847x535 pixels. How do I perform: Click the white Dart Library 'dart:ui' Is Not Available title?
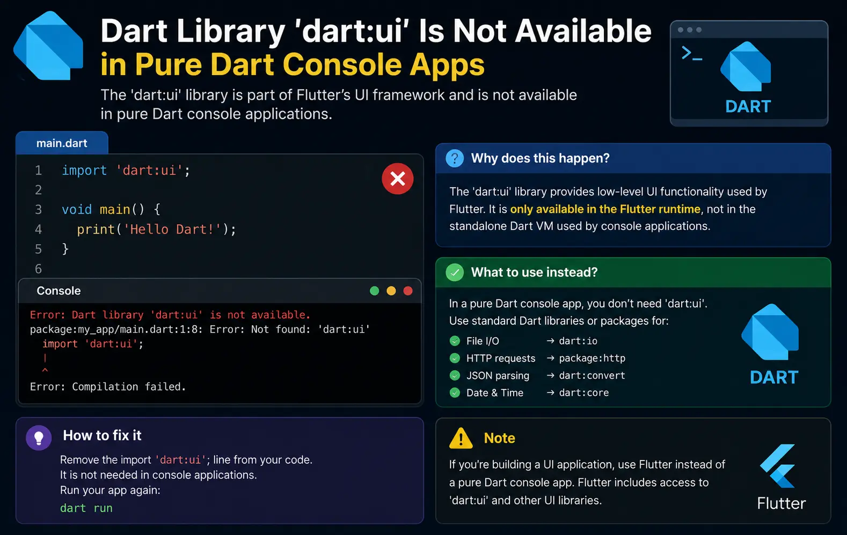pyautogui.click(x=376, y=31)
